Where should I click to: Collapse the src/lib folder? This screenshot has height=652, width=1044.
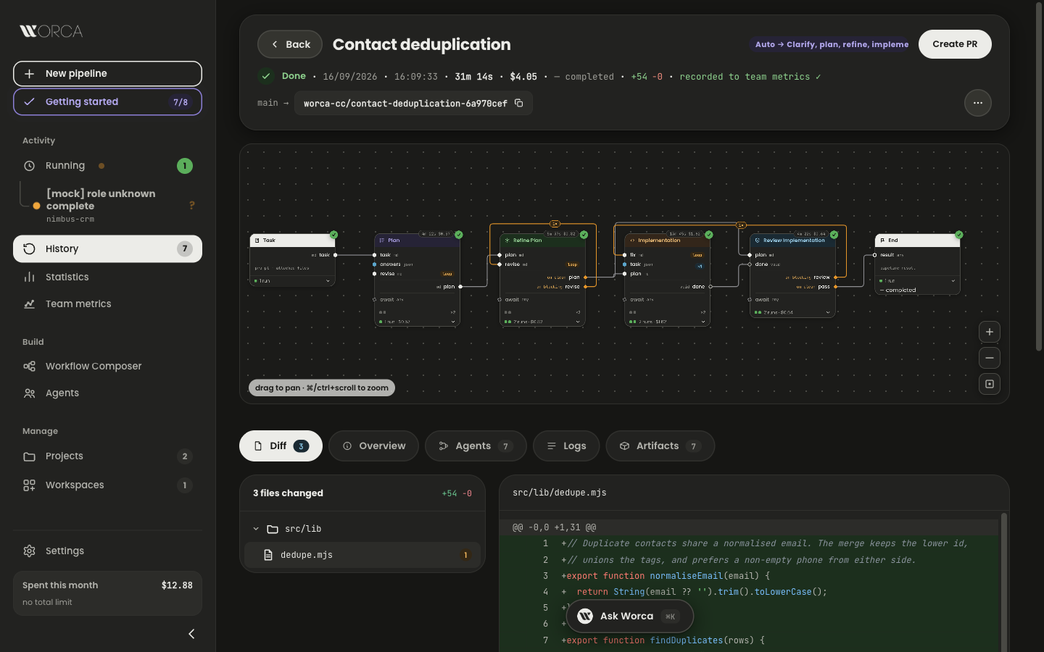[256, 529]
